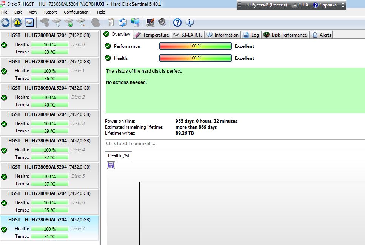Open the View menu
Screen dimensions: 365x245
point(33,12)
